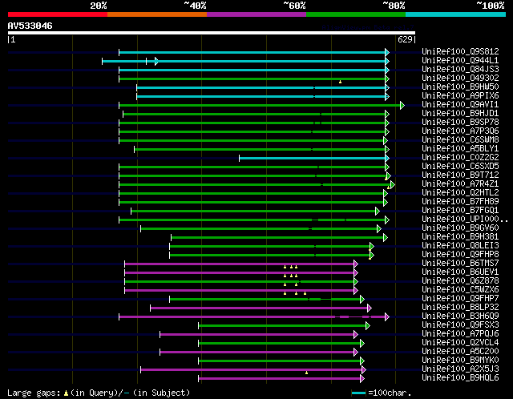Select the UniRef100_B6TMS7 label
The width and height of the screenshot is (513, 399).
click(460, 264)
